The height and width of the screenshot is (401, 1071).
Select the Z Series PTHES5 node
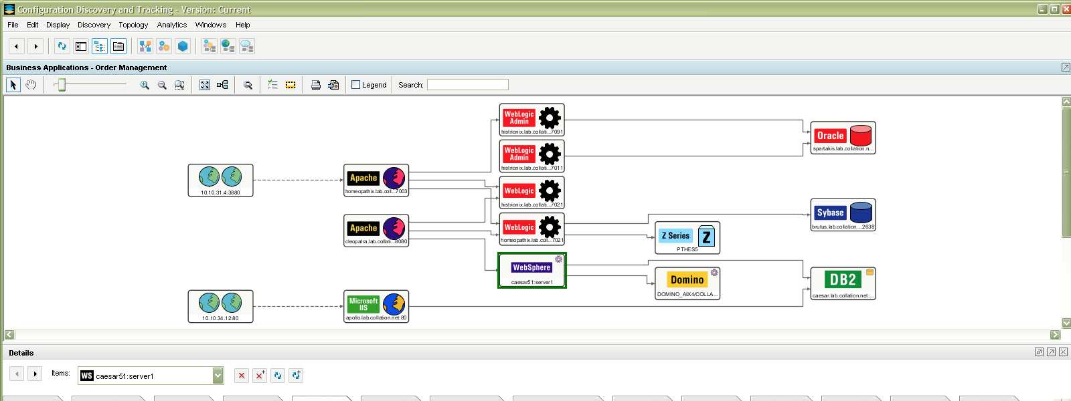point(687,238)
